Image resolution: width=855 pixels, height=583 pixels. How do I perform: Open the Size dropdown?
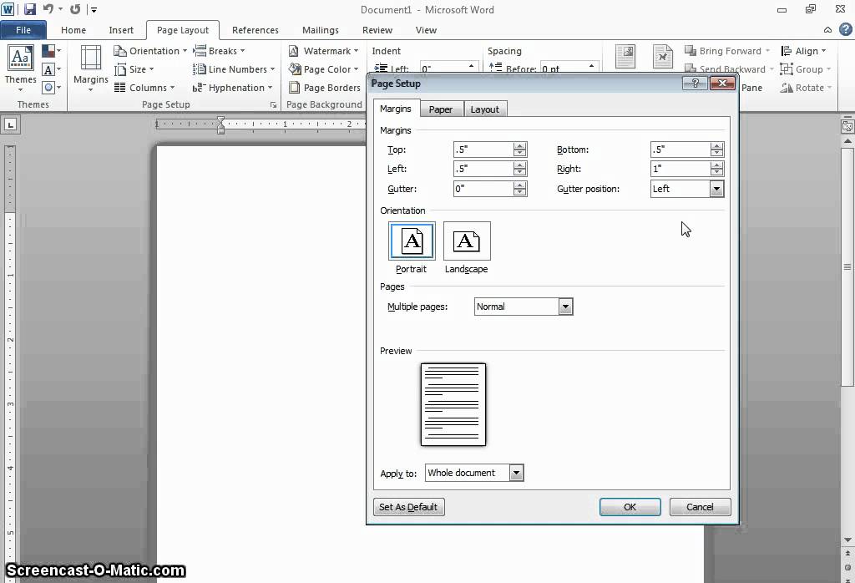coord(134,69)
